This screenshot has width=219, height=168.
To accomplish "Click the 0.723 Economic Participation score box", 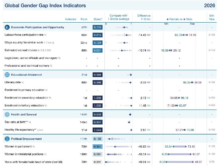I will click(x=97, y=27).
